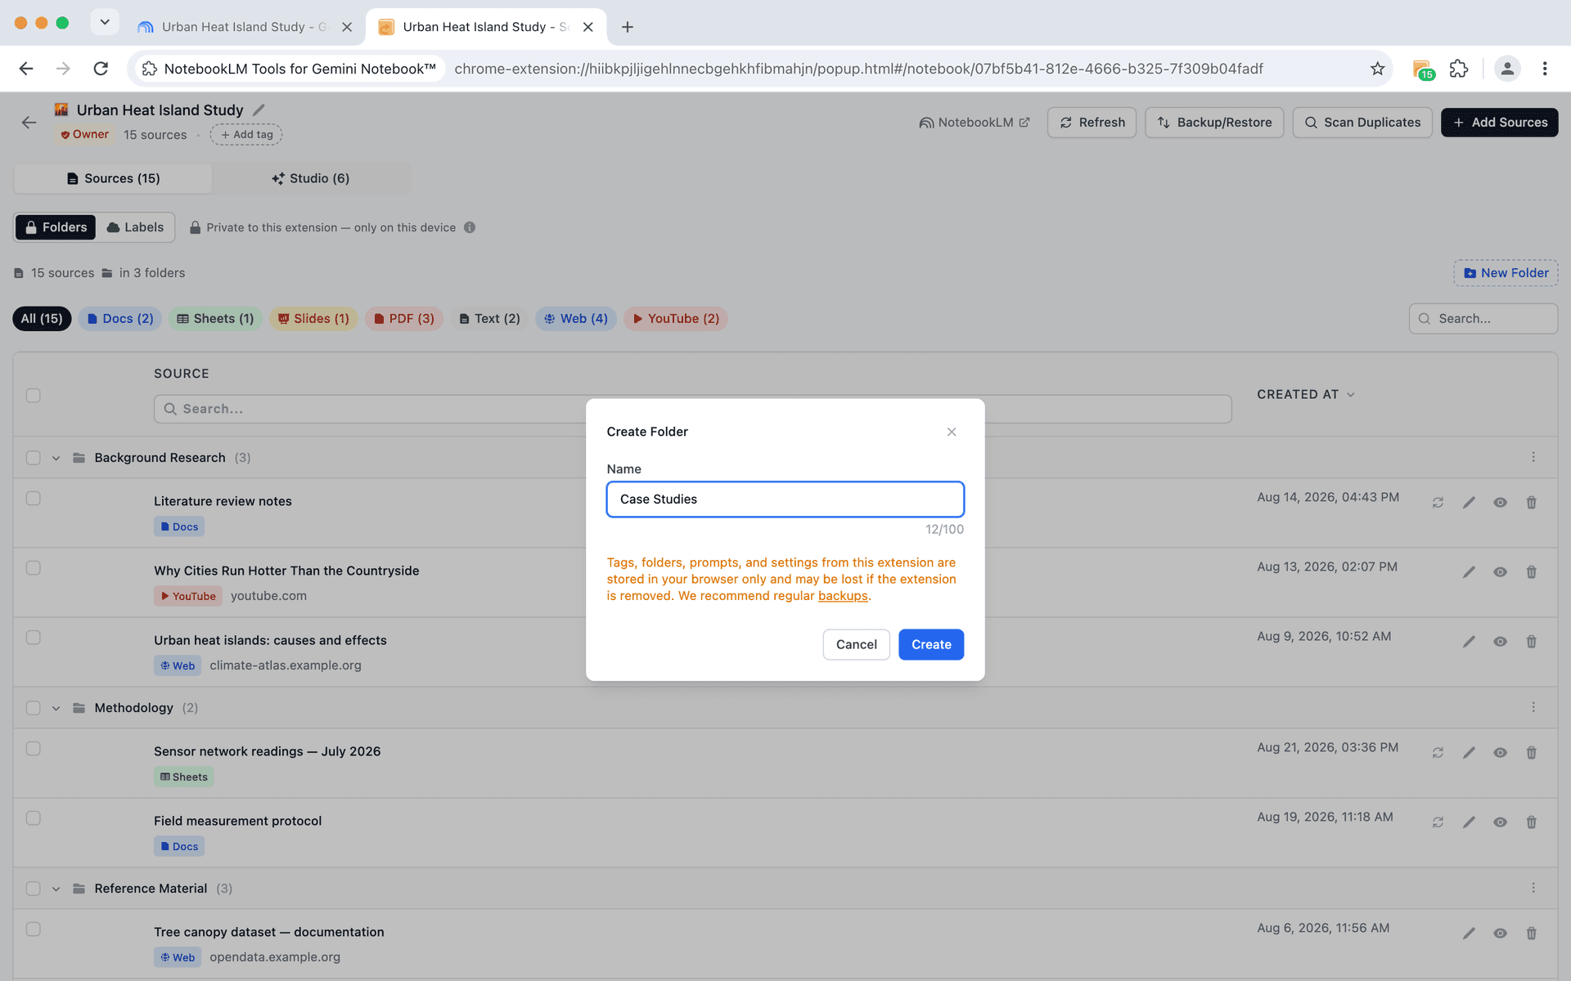The width and height of the screenshot is (1571, 981).
Task: Focus the folder Name input field
Action: 785,499
